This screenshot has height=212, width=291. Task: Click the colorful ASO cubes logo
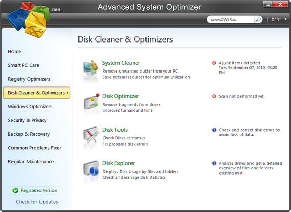click(28, 19)
